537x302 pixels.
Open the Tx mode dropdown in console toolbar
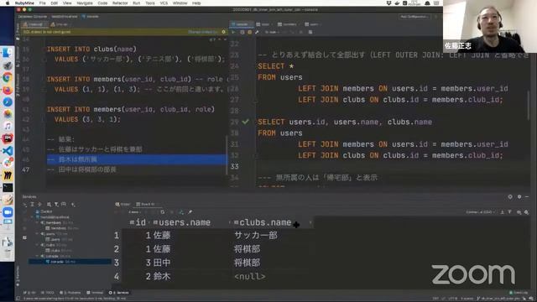(x=272, y=32)
